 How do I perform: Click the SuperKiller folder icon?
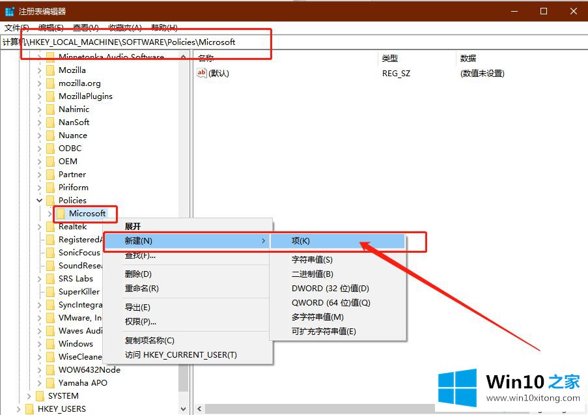coord(50,292)
